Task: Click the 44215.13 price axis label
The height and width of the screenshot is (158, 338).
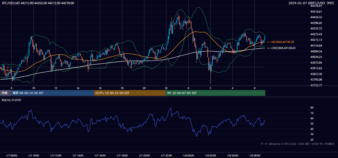Action: click(316, 40)
